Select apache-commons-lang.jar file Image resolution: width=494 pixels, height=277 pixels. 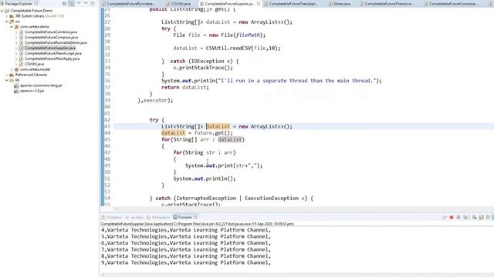click(x=41, y=85)
